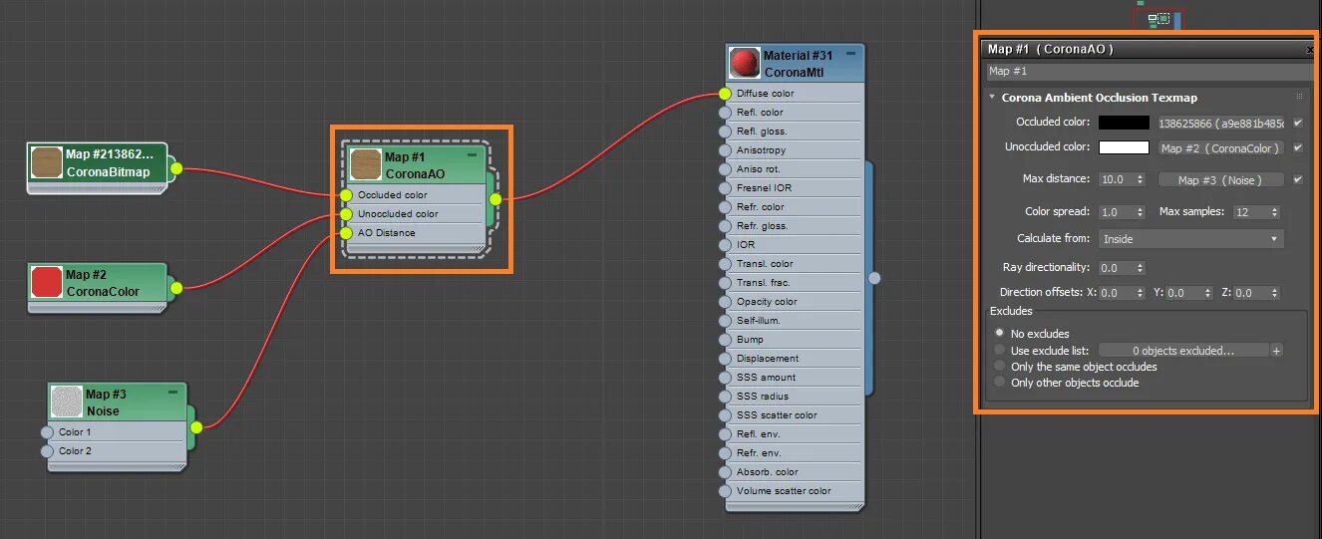Click the Occluded color input socket
1322x539 pixels.
click(346, 195)
